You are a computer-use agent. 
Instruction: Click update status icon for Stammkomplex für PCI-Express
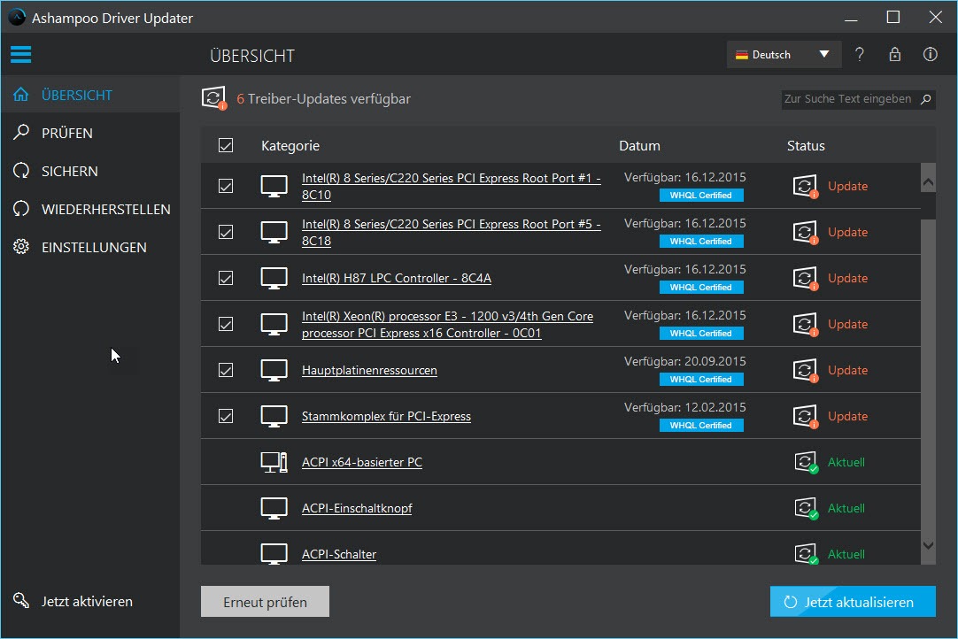pyautogui.click(x=805, y=416)
